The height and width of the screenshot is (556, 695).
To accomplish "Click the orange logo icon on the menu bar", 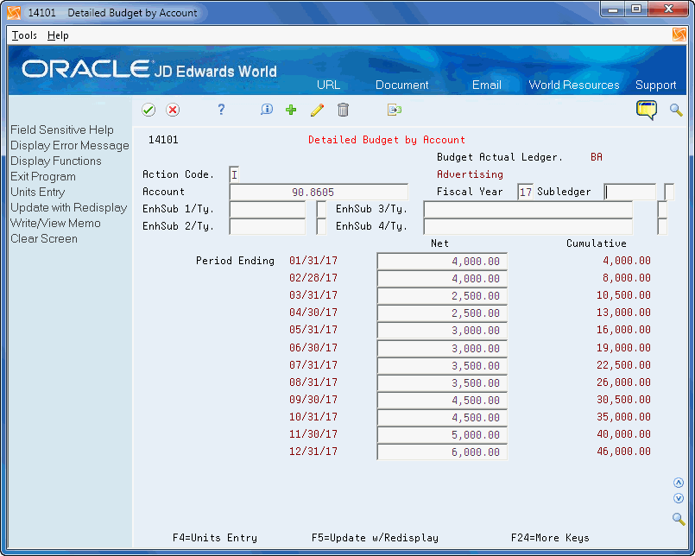I will tap(679, 35).
